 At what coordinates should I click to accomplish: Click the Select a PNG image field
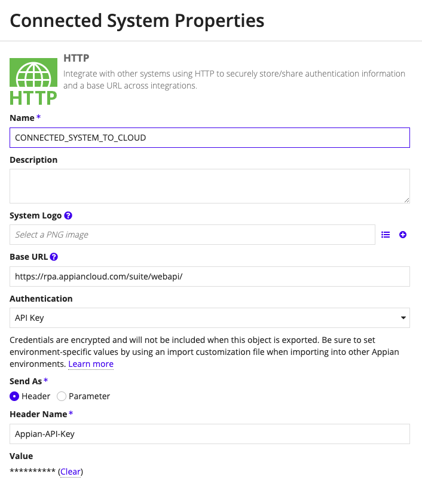191,235
